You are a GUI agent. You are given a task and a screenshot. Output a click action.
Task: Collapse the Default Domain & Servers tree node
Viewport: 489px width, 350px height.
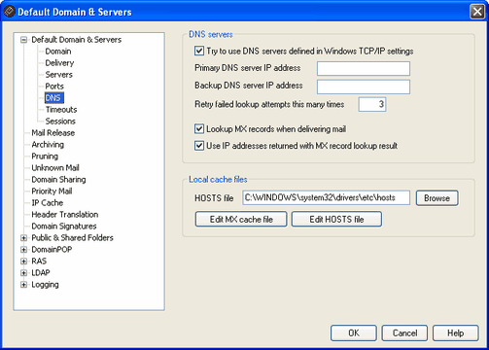pos(23,40)
